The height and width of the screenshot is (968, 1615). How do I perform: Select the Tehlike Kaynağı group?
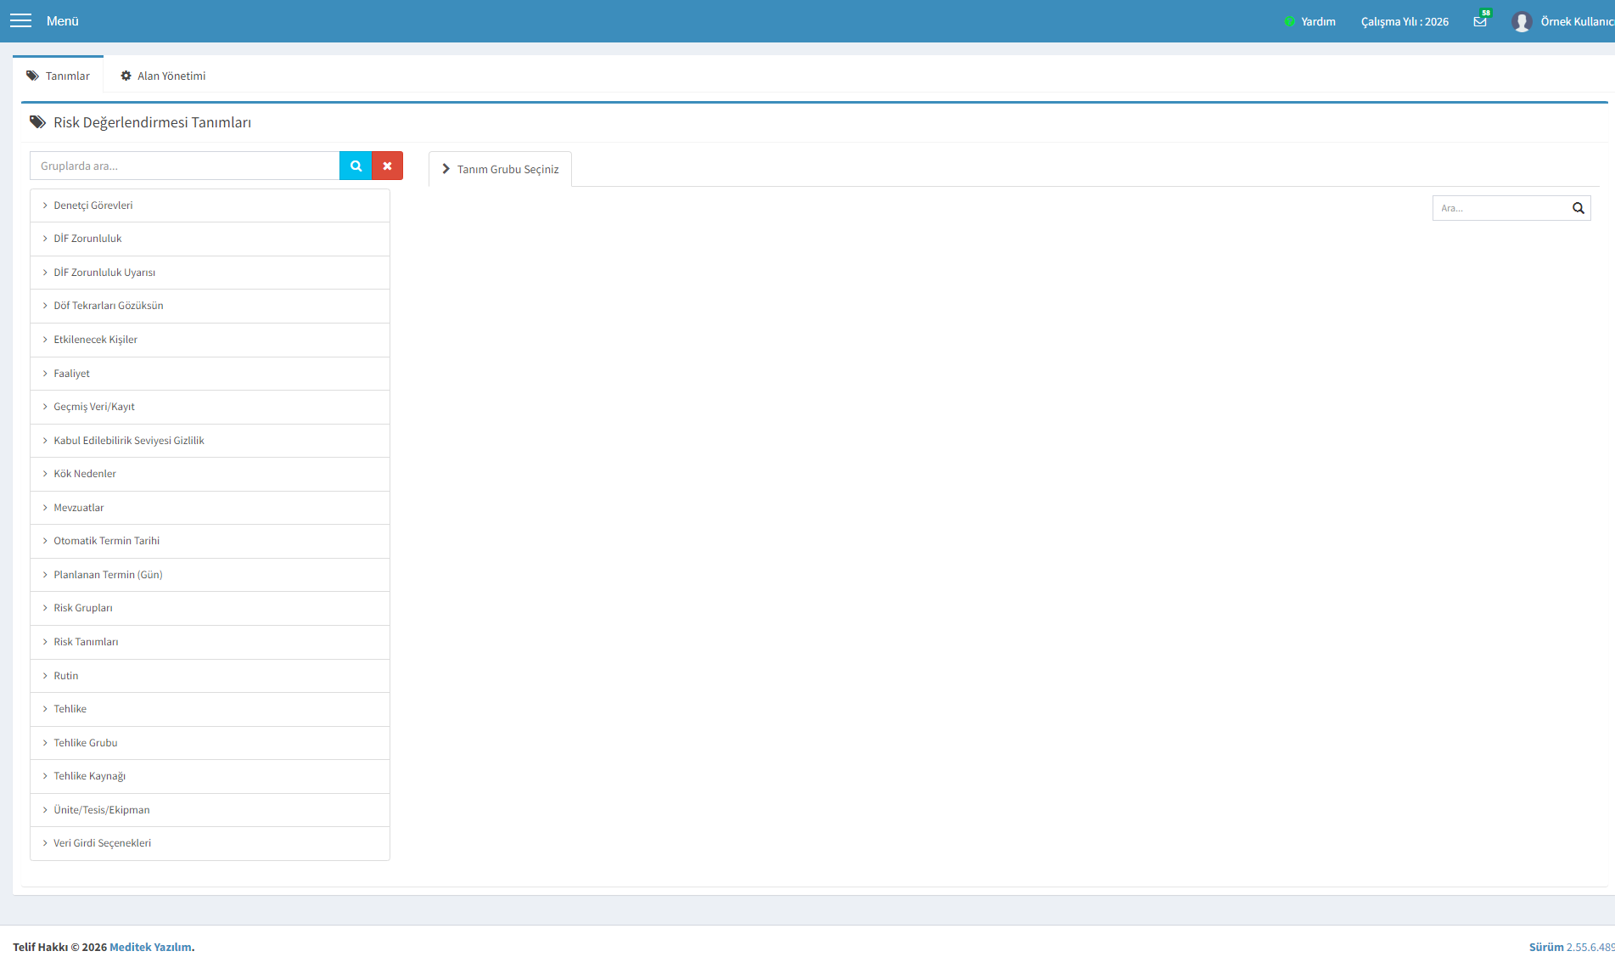[x=210, y=776]
